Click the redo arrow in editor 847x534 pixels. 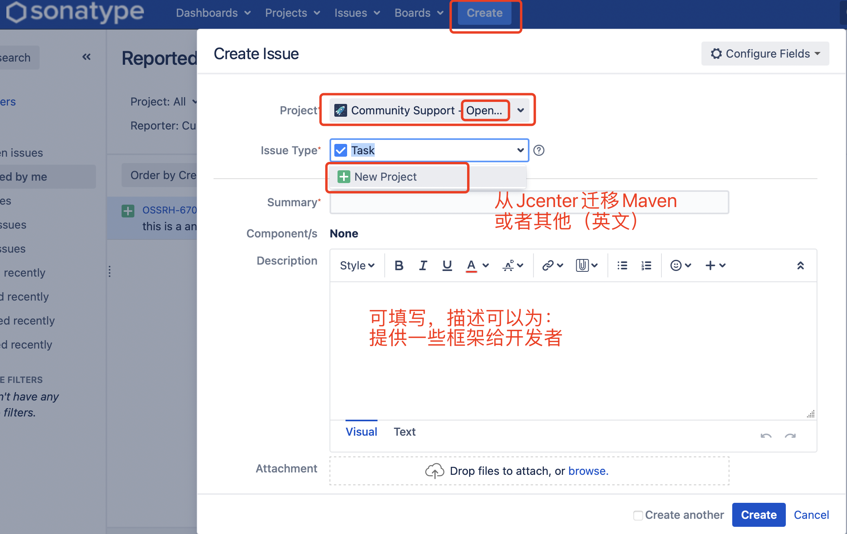(x=790, y=436)
